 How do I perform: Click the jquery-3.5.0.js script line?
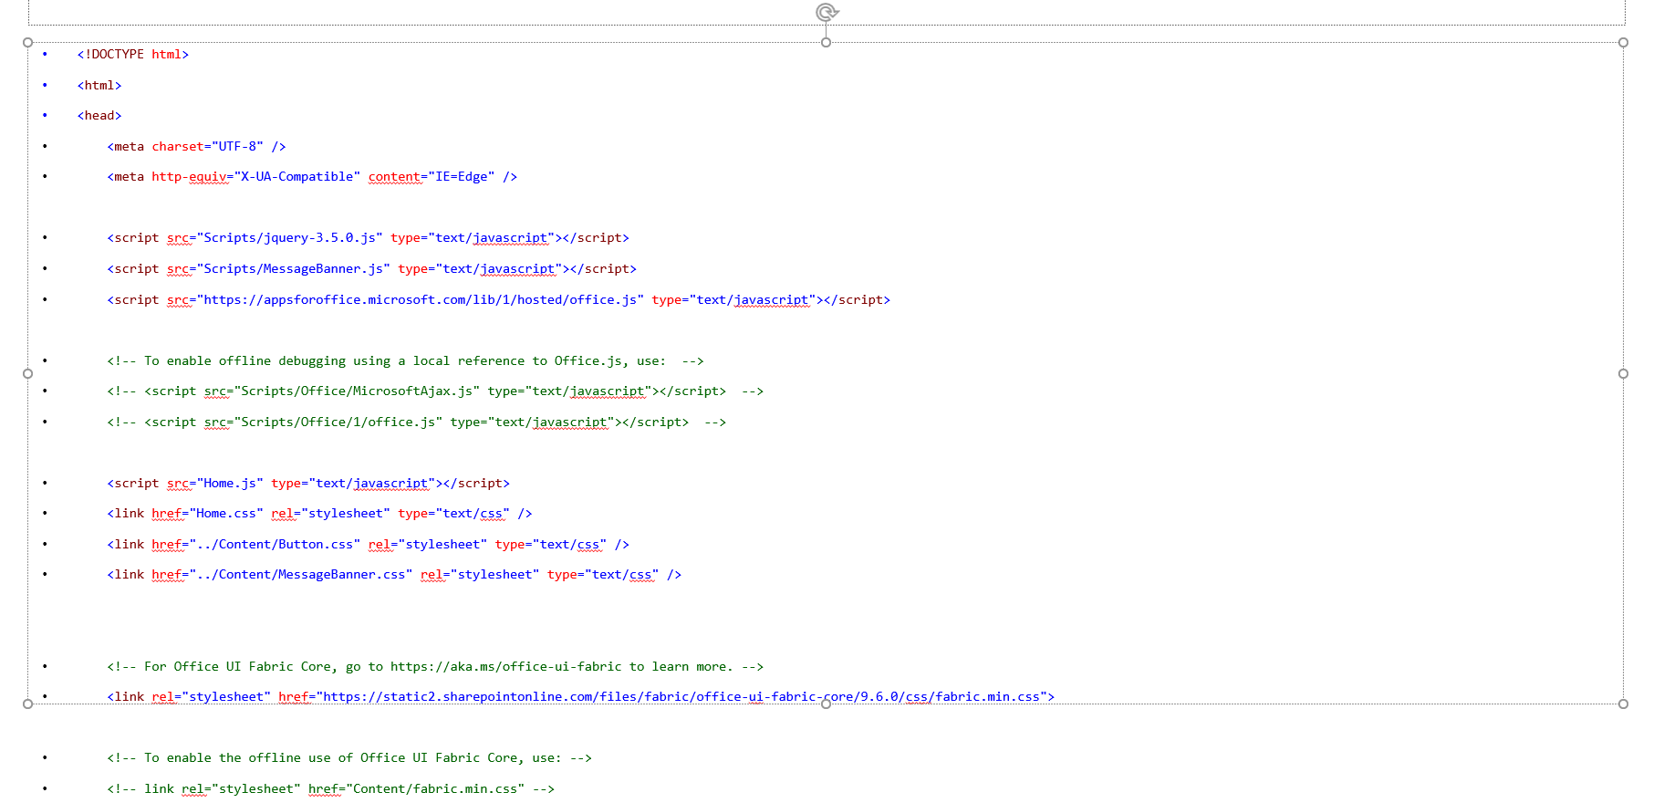point(368,238)
